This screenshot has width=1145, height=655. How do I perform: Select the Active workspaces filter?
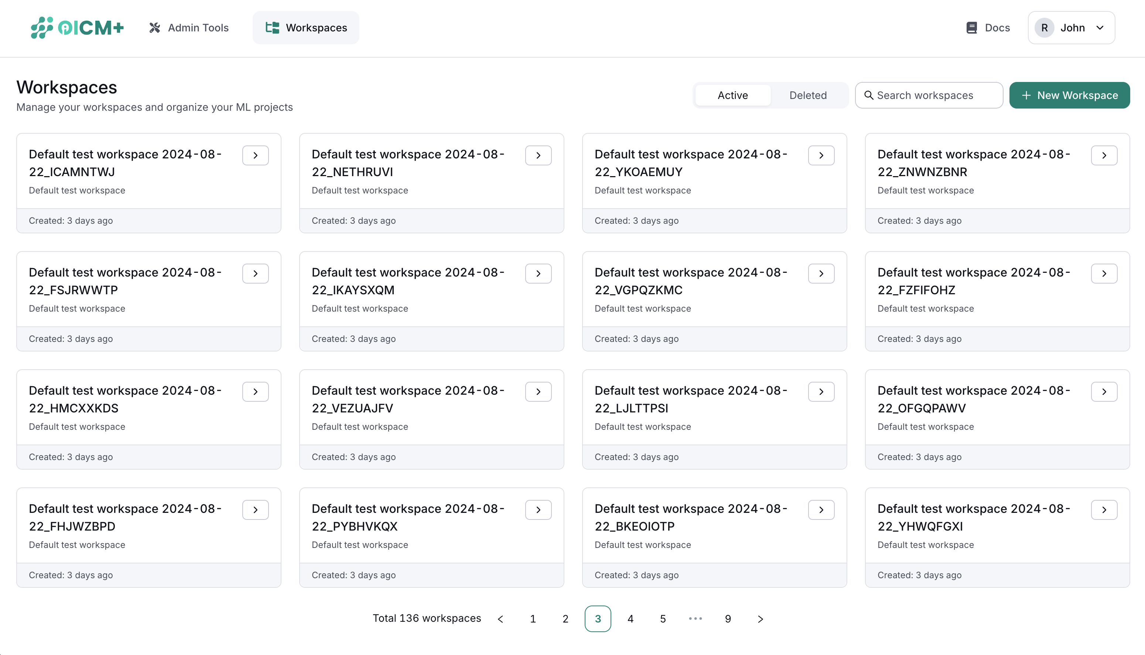tap(732, 95)
